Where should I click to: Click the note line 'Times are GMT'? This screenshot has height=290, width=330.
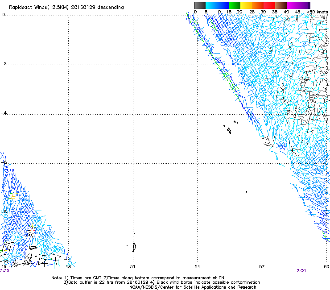[86, 278]
